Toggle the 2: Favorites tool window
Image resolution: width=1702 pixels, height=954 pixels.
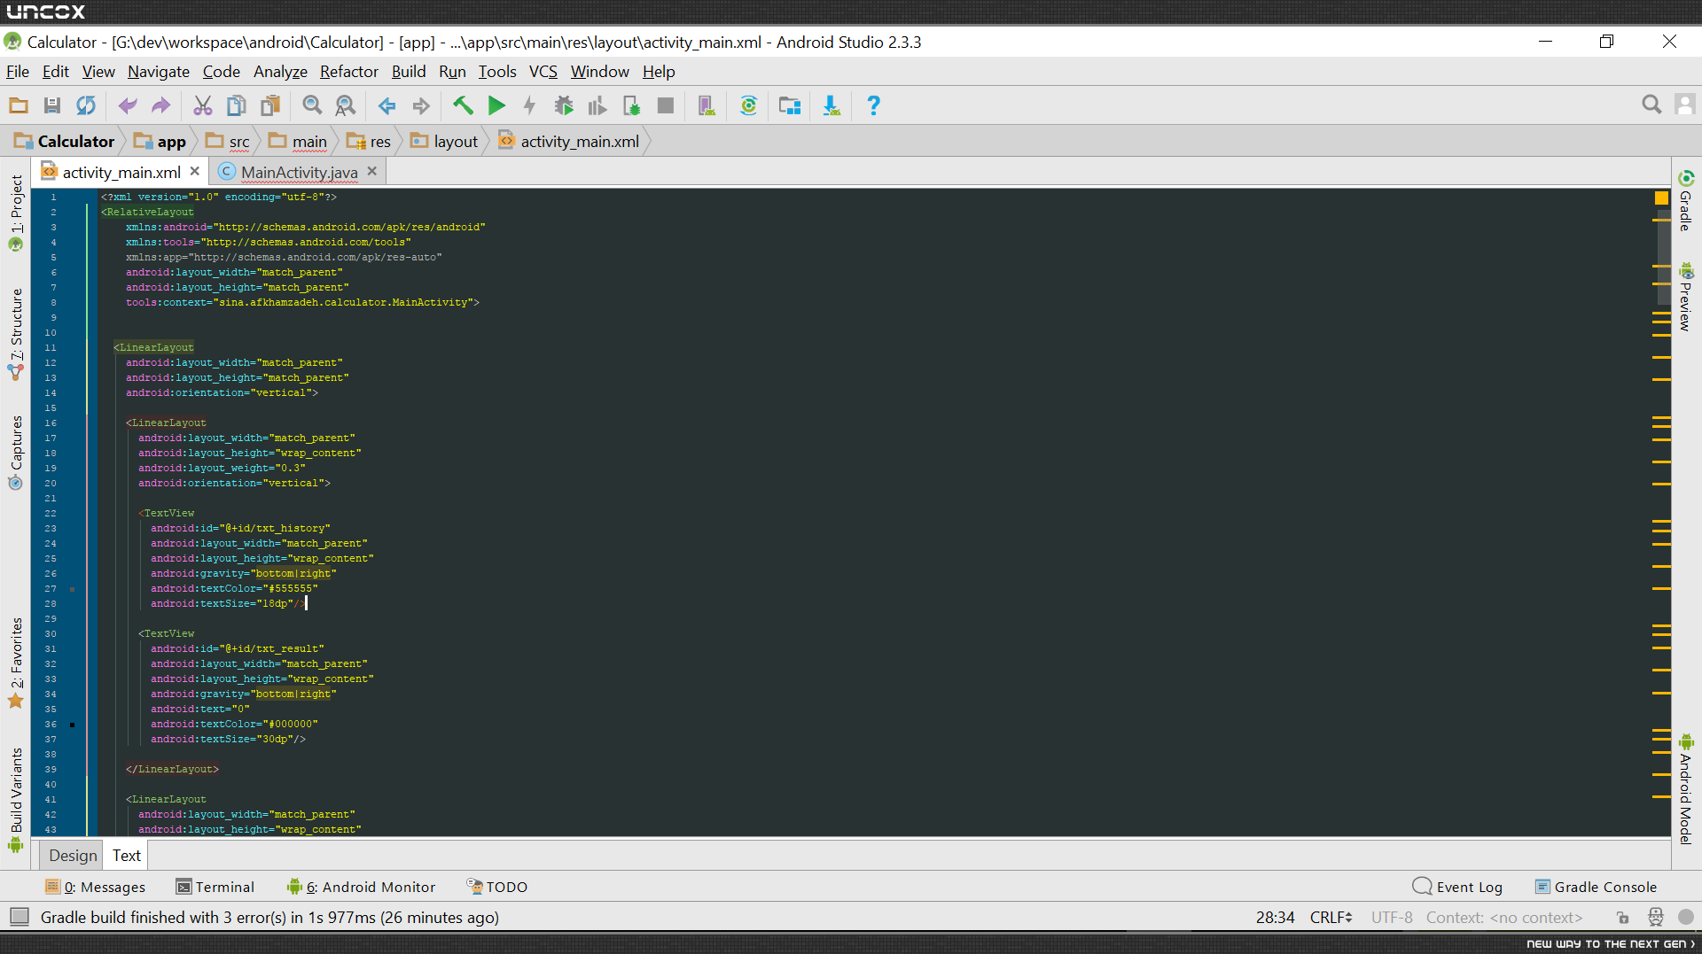coord(16,663)
